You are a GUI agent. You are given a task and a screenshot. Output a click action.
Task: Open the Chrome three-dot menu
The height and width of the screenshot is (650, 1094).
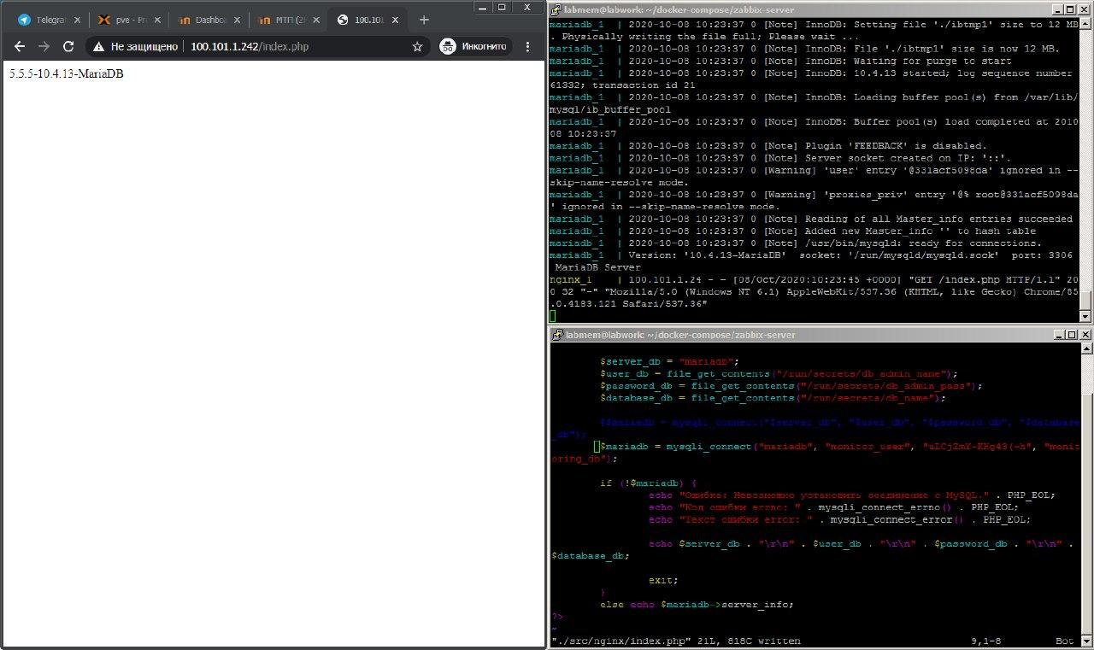tap(529, 46)
